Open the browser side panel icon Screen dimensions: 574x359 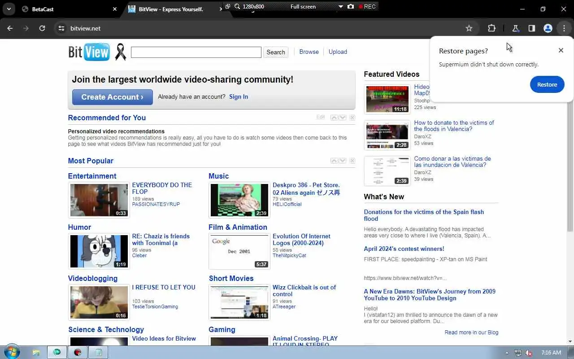pyautogui.click(x=531, y=28)
